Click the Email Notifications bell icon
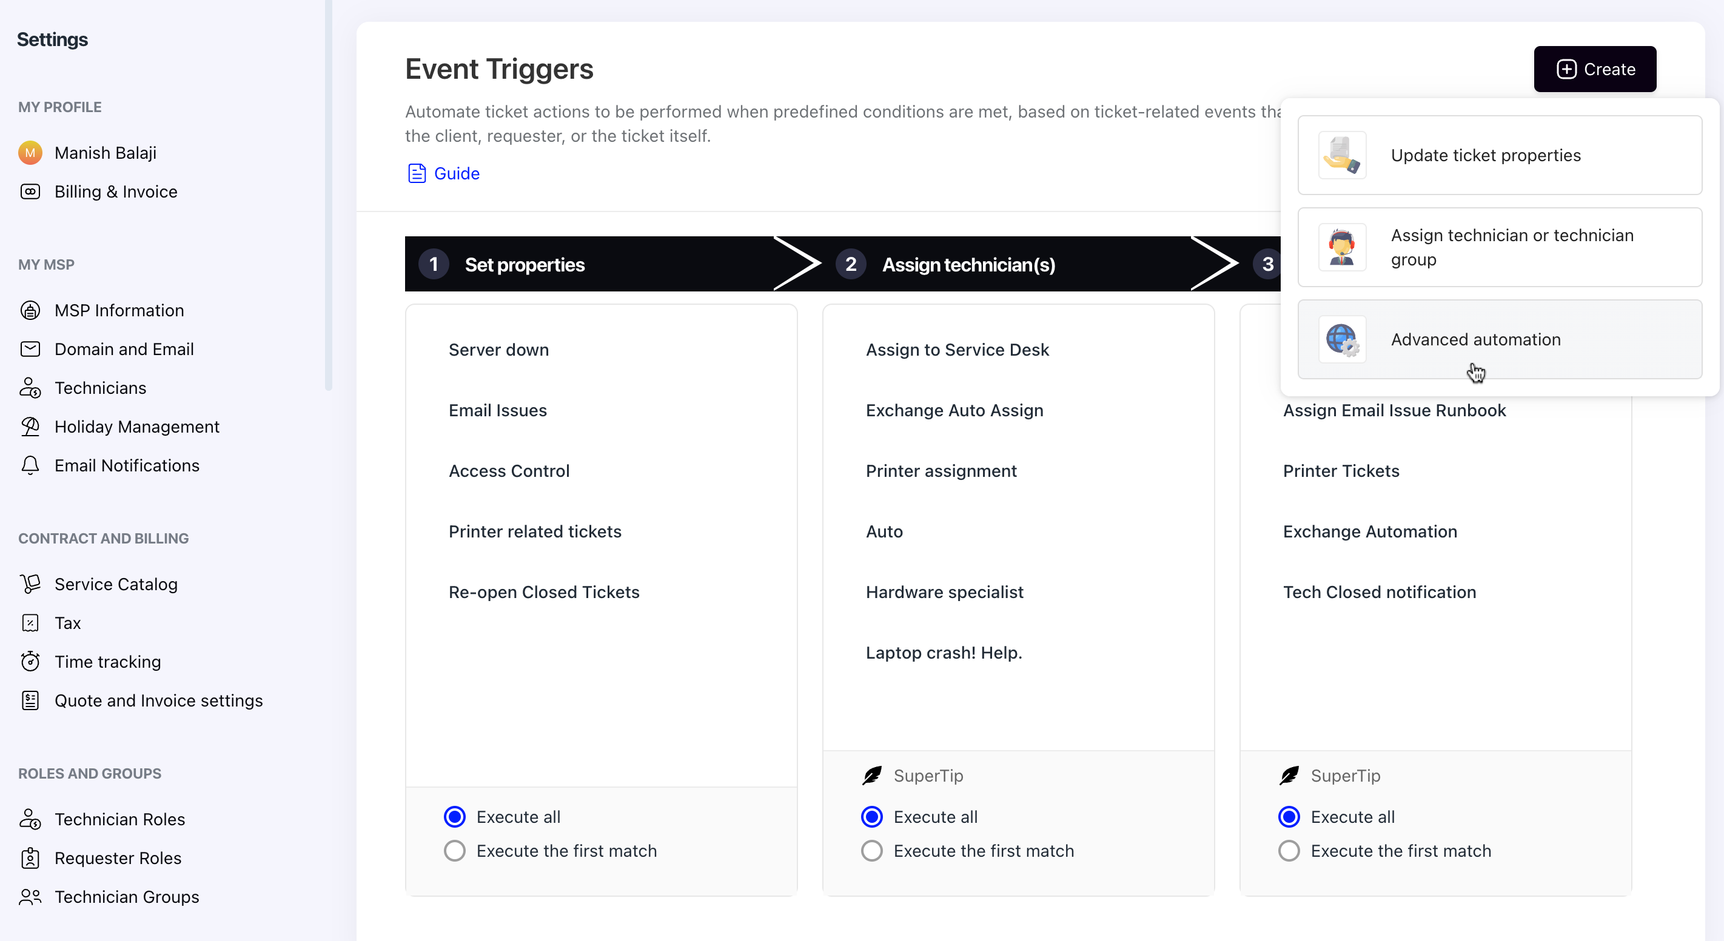1724x941 pixels. (x=30, y=465)
